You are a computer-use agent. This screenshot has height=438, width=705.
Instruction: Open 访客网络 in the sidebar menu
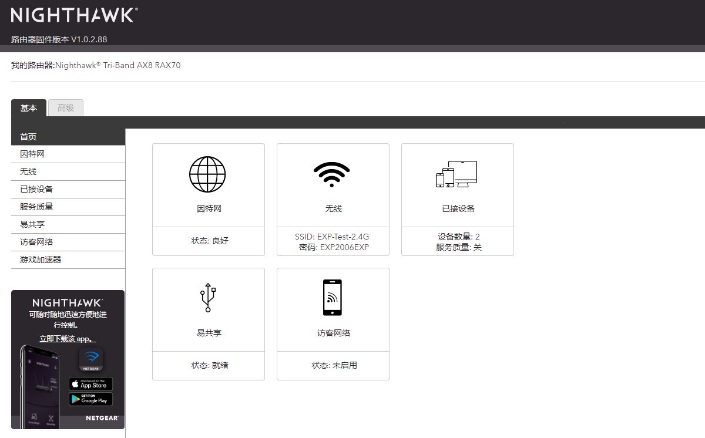(x=68, y=242)
